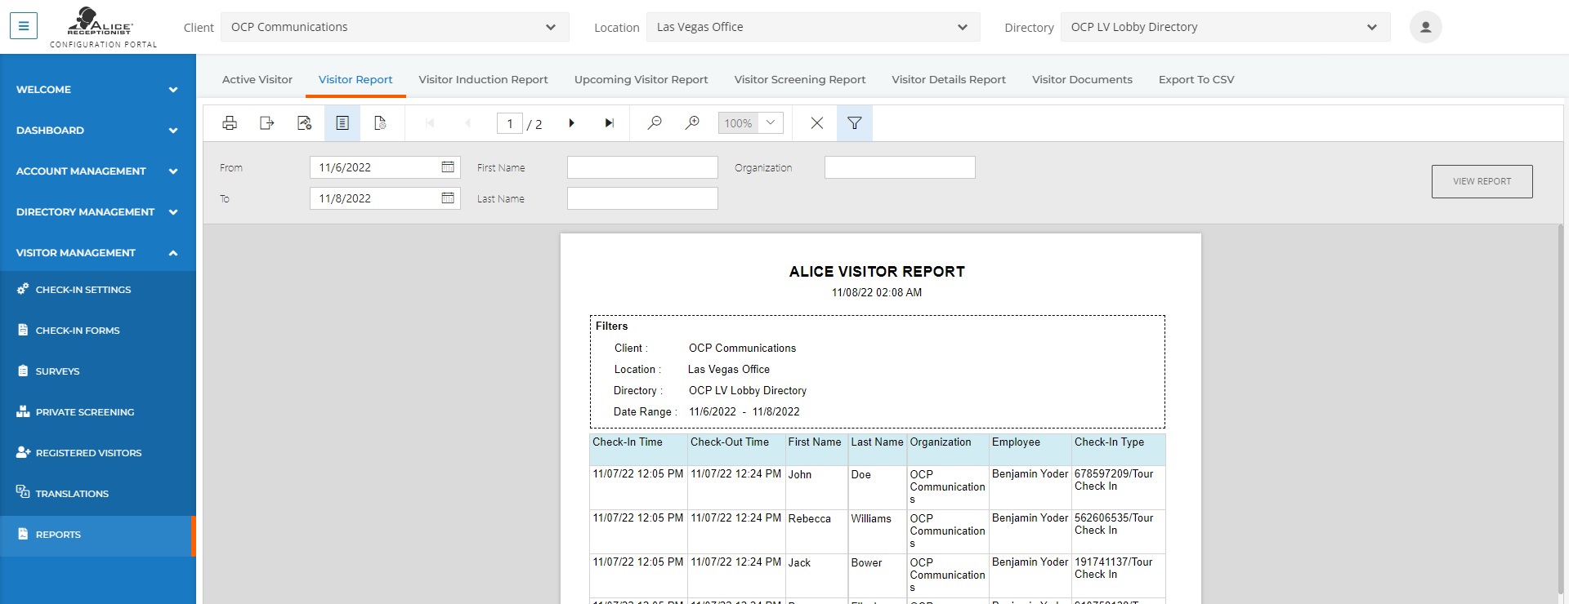Expand Account Management section
1569x604 pixels.
click(98, 171)
